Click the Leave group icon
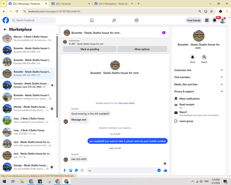The width and height of the screenshot is (231, 185). pyautogui.click(x=176, y=121)
